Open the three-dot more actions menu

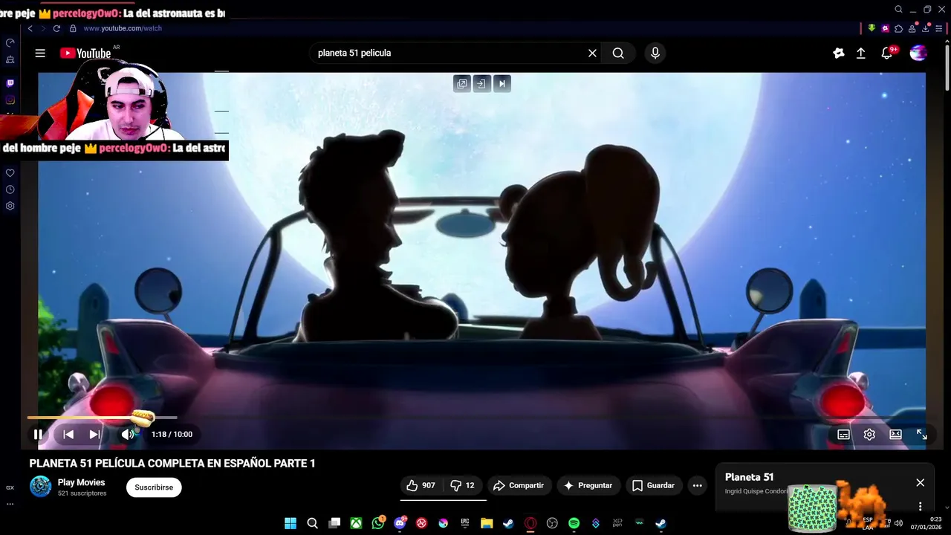(x=697, y=485)
